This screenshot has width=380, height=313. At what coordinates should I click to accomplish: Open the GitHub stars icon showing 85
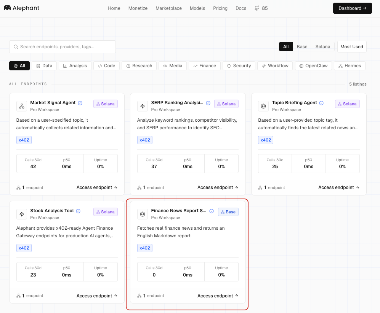coord(257,8)
